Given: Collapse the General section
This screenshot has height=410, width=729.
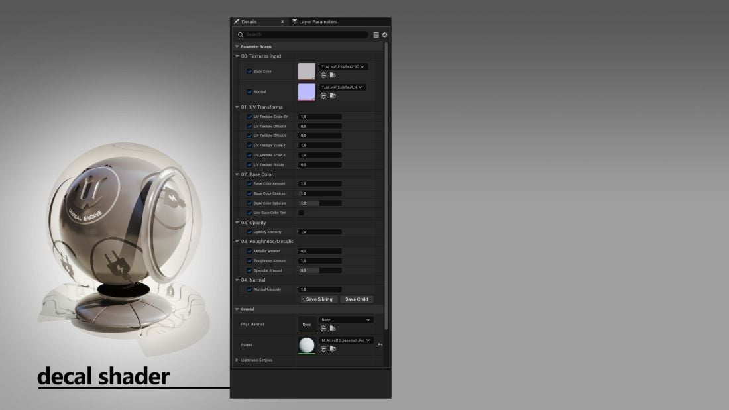Looking at the screenshot, I should (237, 309).
